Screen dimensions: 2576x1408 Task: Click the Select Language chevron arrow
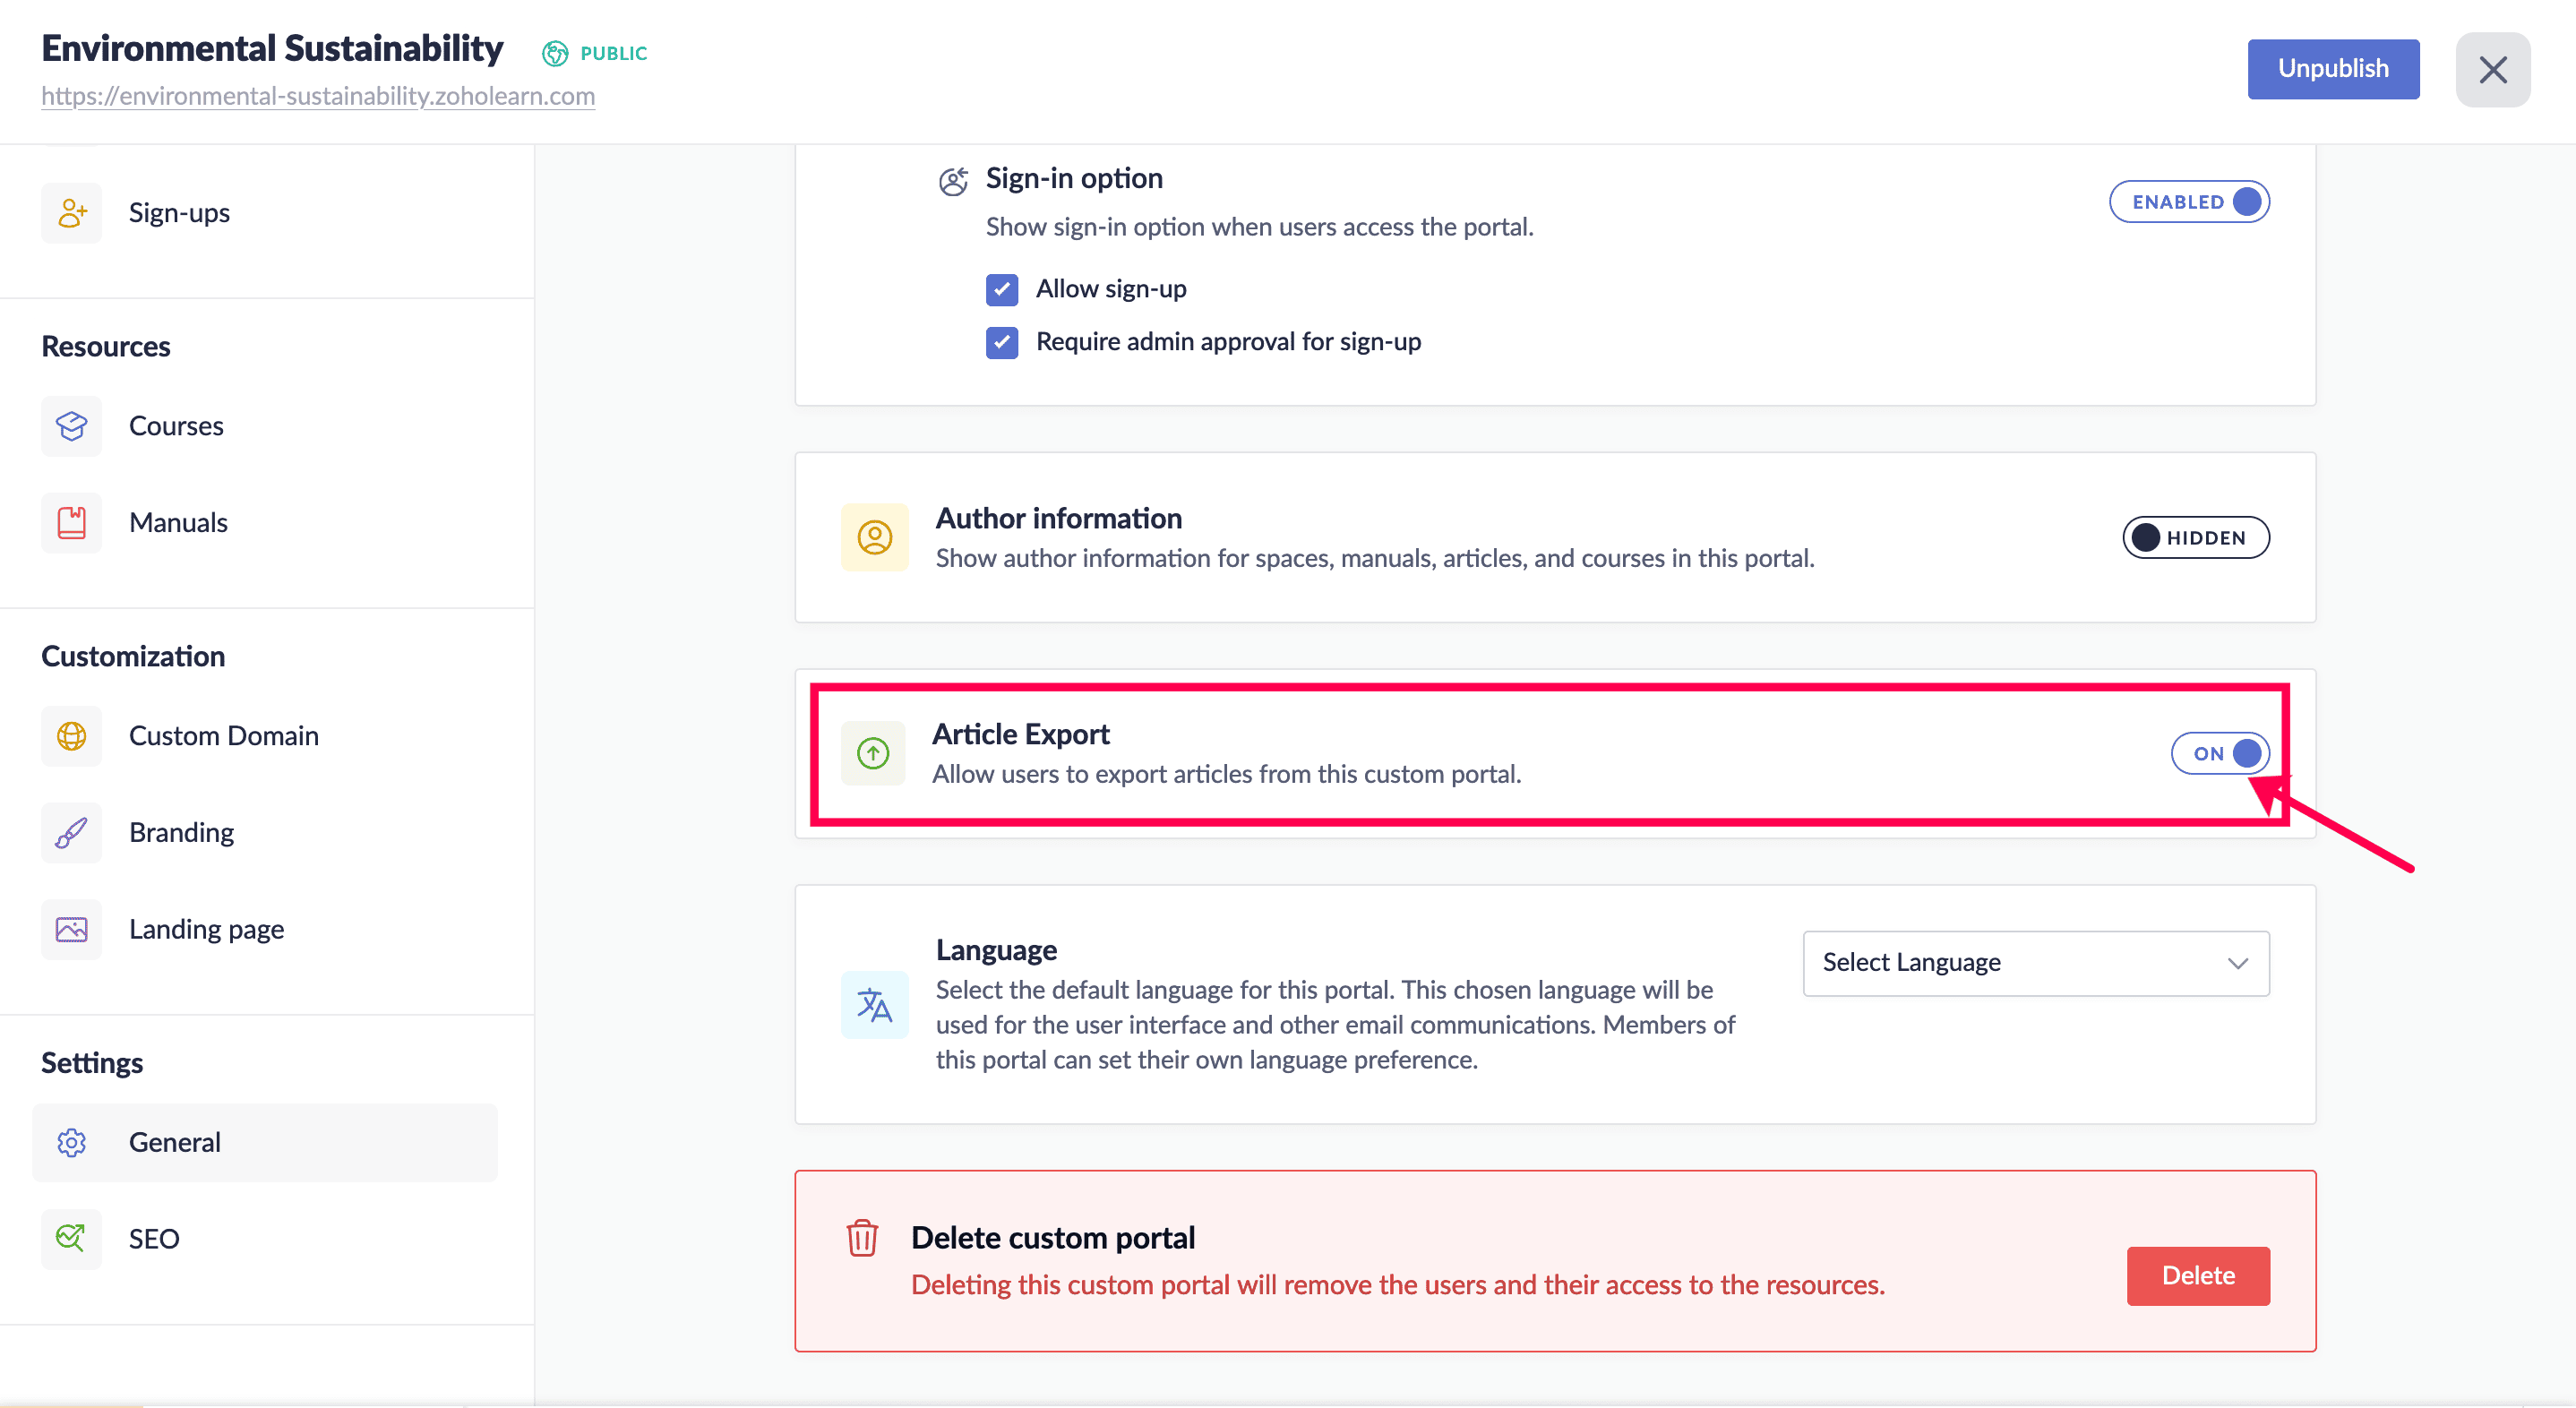pos(2237,963)
